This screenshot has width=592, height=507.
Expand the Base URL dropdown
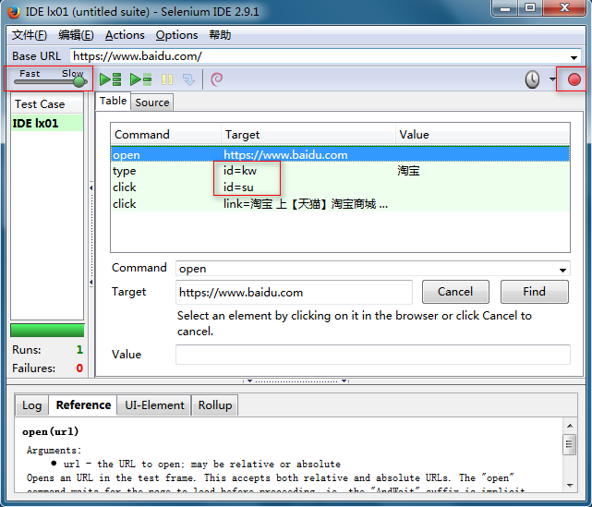click(x=574, y=57)
